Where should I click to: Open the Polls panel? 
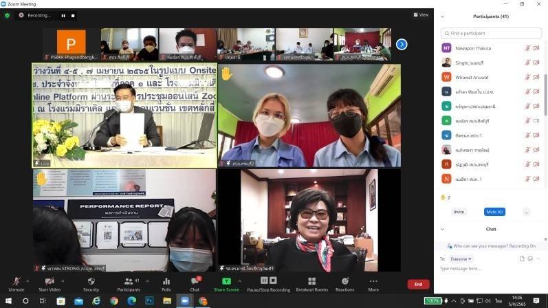coord(166,281)
